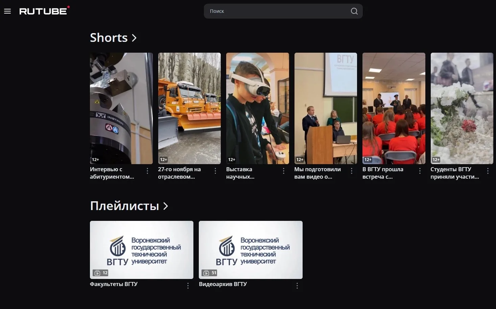Viewport: 496px width, 309px height.
Task: Open options for Видеоархив ВГТУ playlist
Action: pos(297,286)
